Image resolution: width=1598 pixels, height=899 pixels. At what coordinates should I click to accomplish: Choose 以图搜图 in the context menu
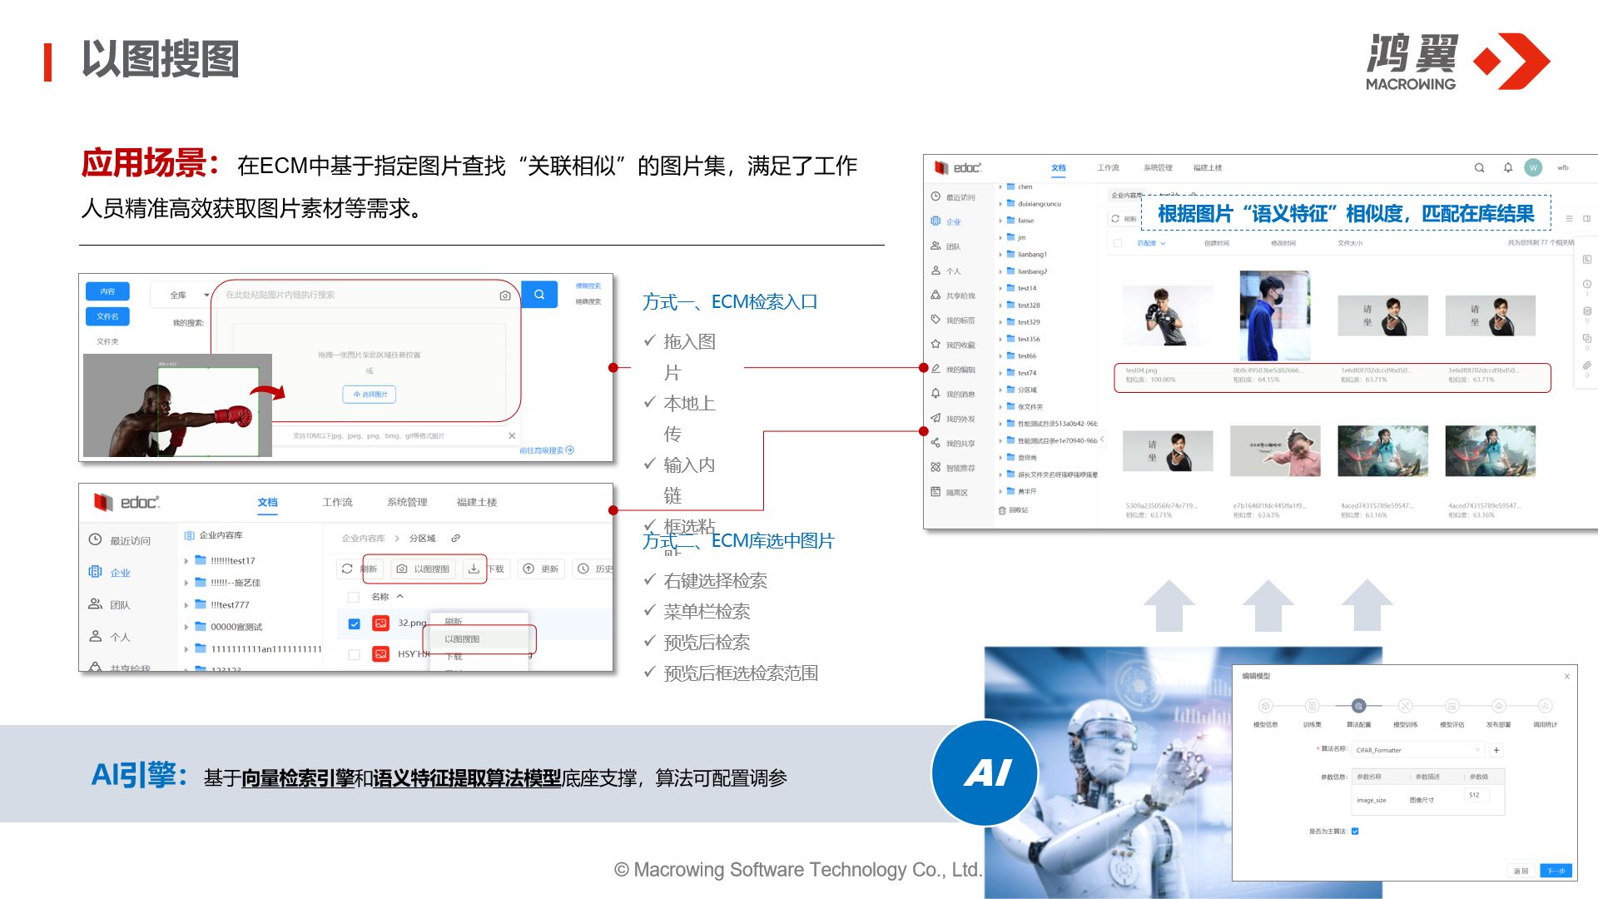click(x=463, y=639)
